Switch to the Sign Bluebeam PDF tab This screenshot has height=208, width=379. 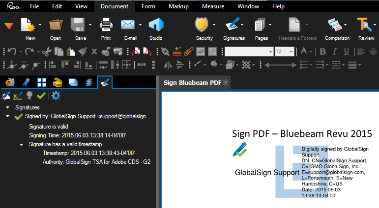192,82
